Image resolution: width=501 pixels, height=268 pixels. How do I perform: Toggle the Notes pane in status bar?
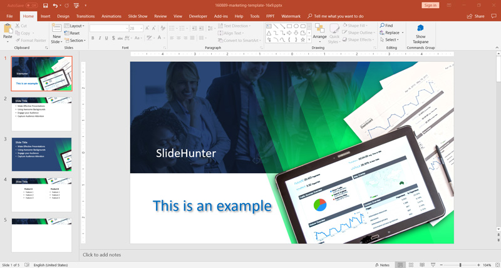coord(382,265)
